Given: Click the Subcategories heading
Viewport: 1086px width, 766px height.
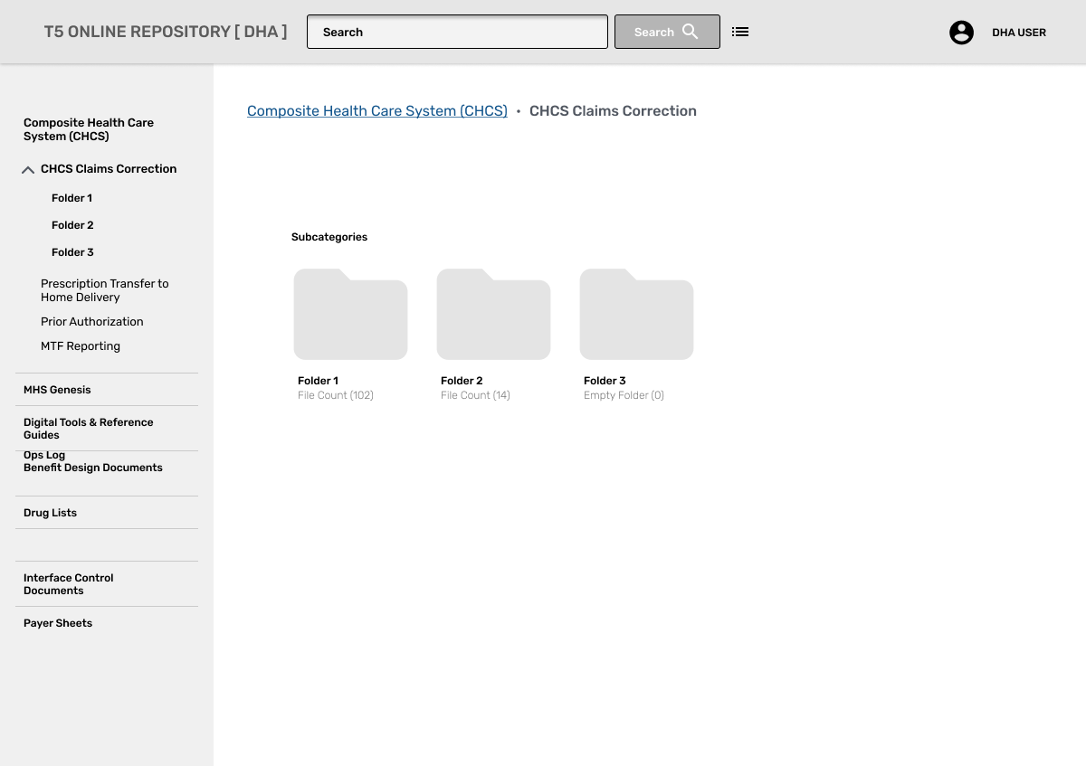Looking at the screenshot, I should click(329, 237).
